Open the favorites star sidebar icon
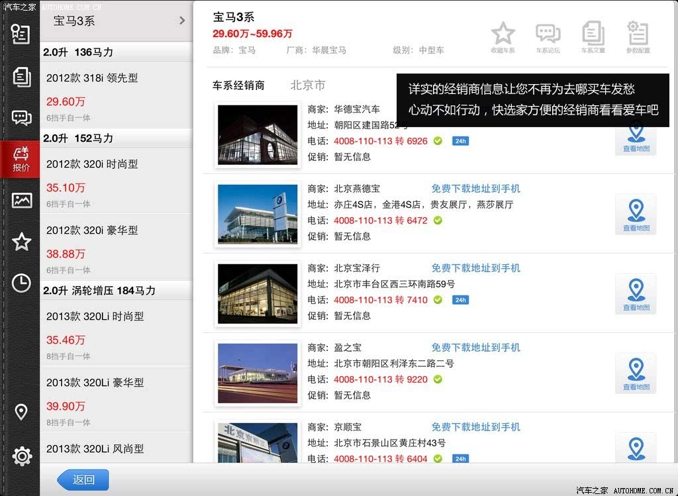The image size is (678, 496). click(x=22, y=242)
